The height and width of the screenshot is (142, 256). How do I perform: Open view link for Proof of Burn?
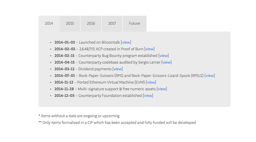[x=149, y=49]
